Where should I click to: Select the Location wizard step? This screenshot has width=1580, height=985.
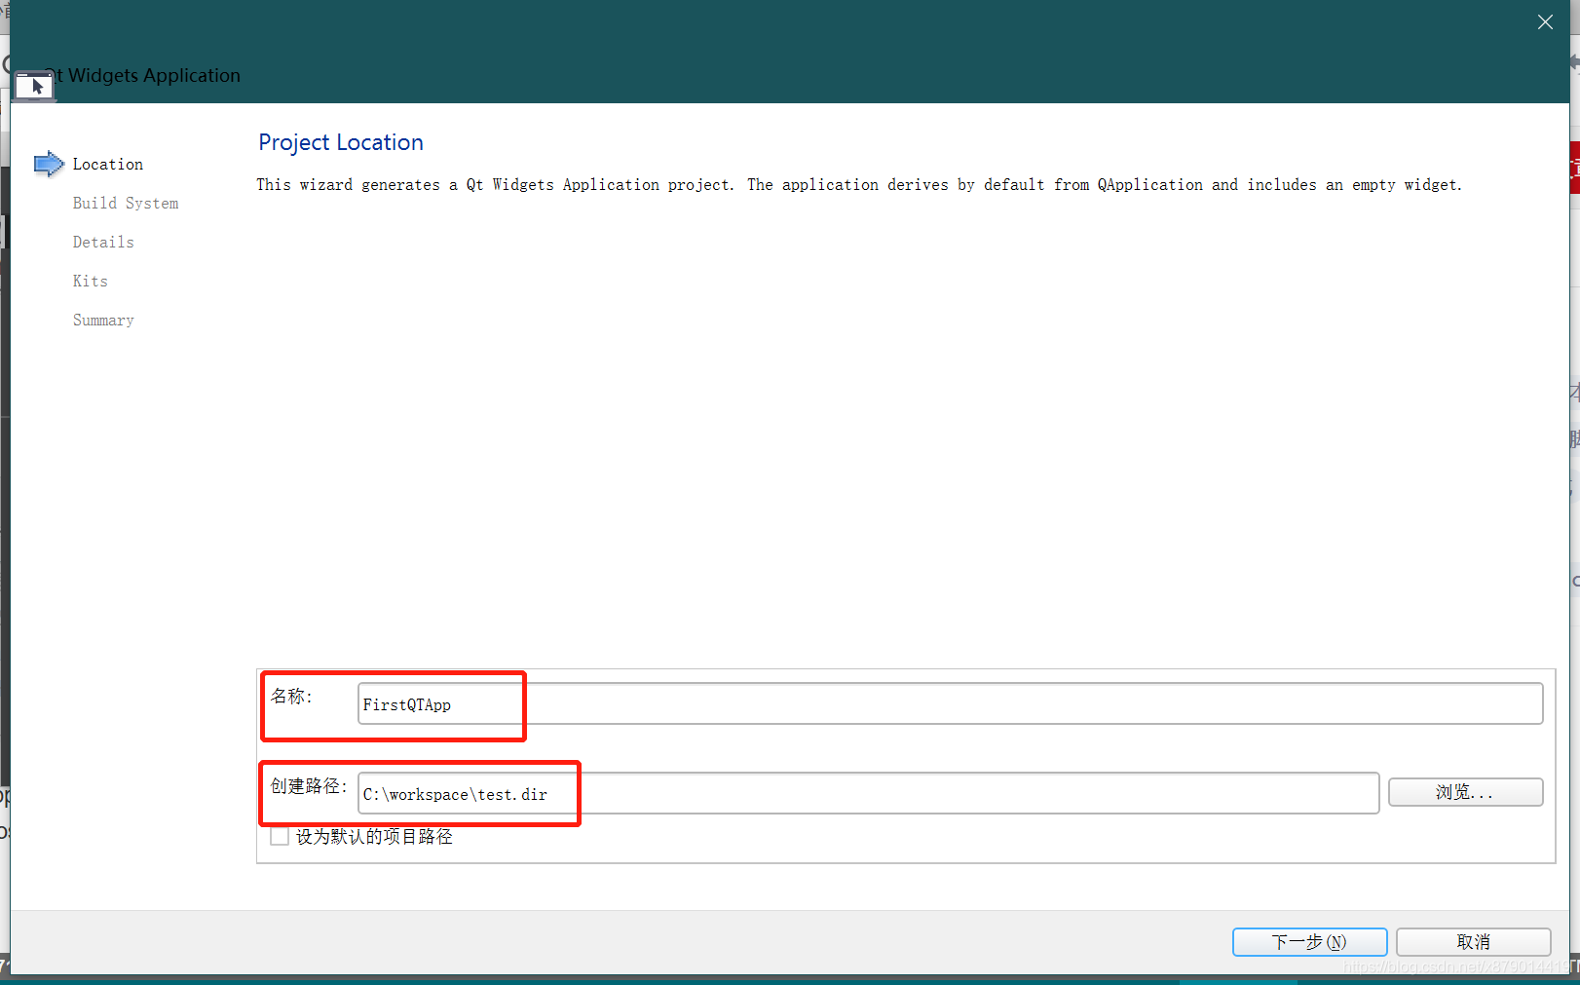click(x=107, y=164)
